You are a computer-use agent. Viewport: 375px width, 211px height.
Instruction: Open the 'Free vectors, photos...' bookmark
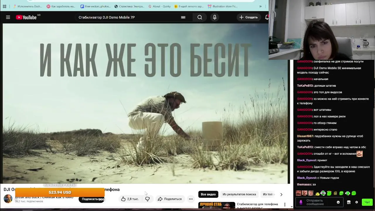click(x=96, y=6)
